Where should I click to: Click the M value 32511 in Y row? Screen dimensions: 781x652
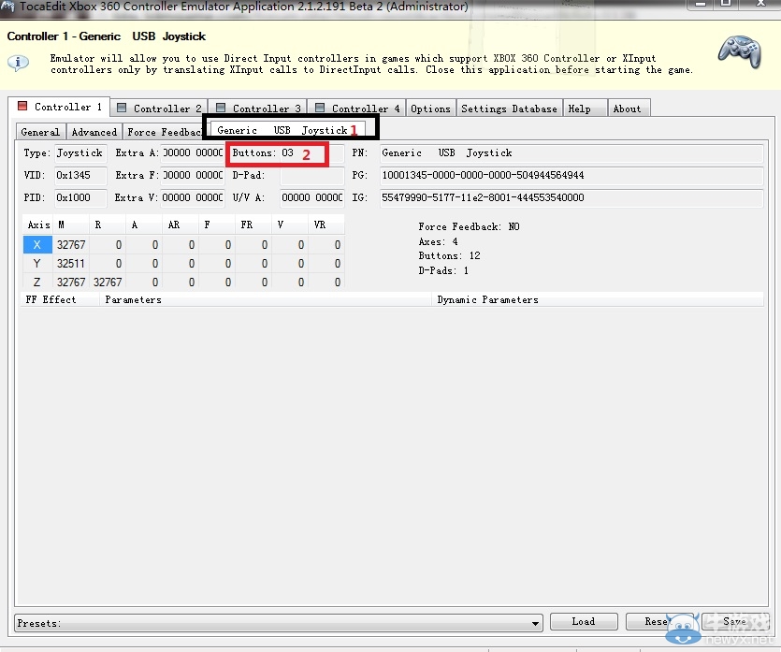[71, 264]
